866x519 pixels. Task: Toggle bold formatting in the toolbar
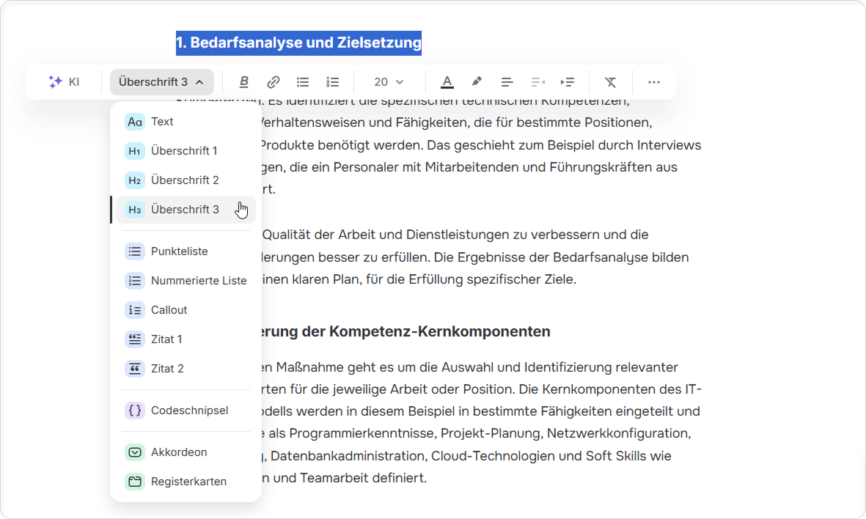[x=244, y=82]
